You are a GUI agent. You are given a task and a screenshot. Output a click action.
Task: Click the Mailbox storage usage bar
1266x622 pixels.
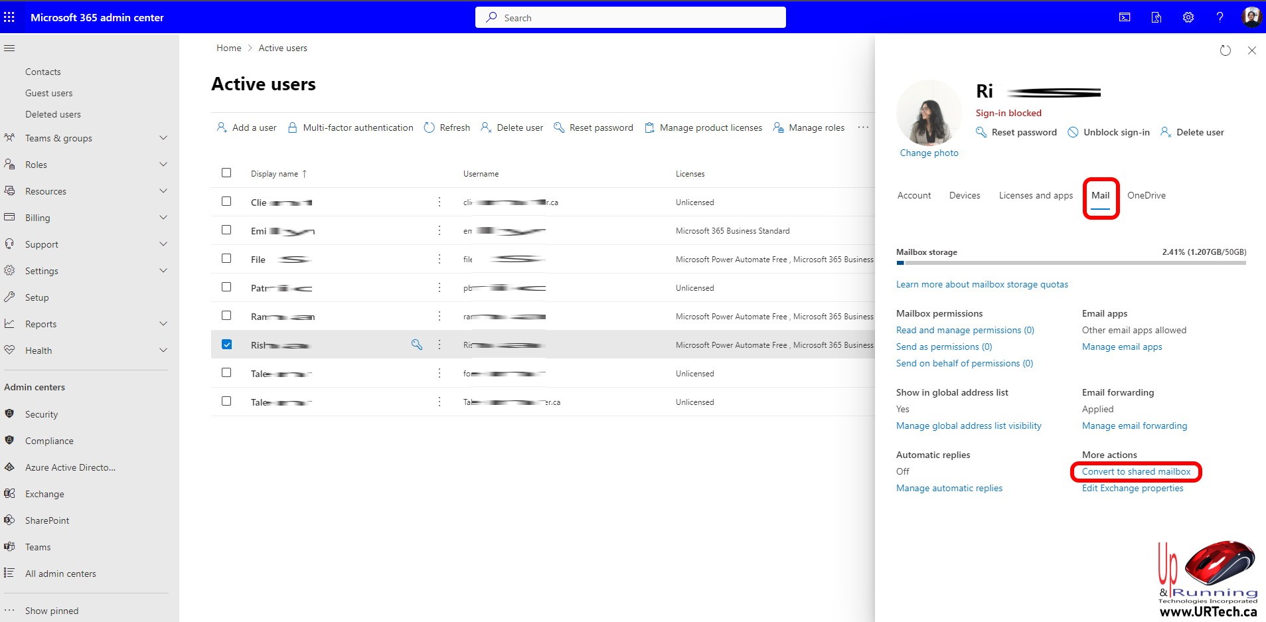pos(1070,263)
